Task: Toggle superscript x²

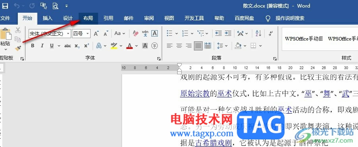Action: pyautogui.click(x=87, y=46)
